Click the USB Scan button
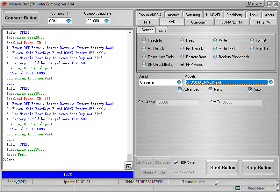280x192 pixels. pyautogui.click(x=162, y=162)
